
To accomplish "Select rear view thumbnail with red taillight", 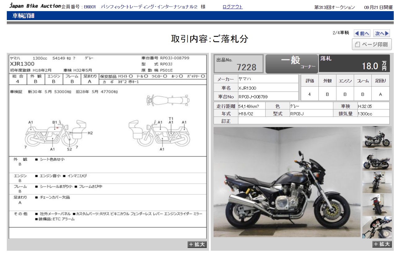I will [377, 205].
